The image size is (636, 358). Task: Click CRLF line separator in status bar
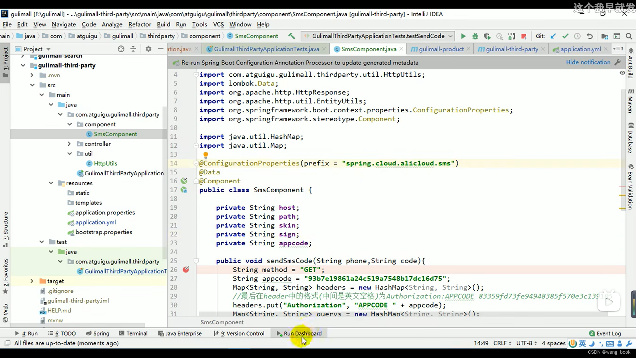coord(502,343)
